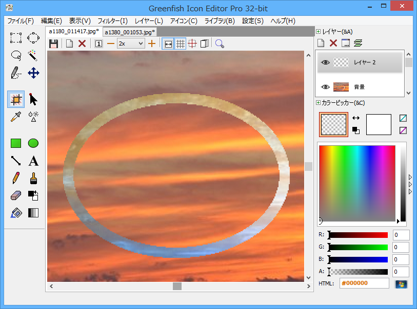Image resolution: width=417 pixels, height=309 pixels.
Task: Collapse the レイヤー panel expander
Action: pos(319,32)
